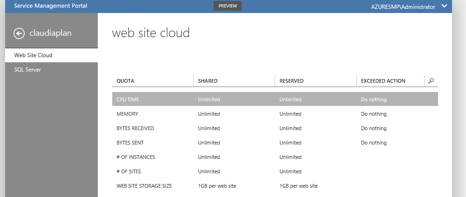The image size is (466, 197).
Task: Select Web Site Cloud in sidebar
Action: [33, 55]
